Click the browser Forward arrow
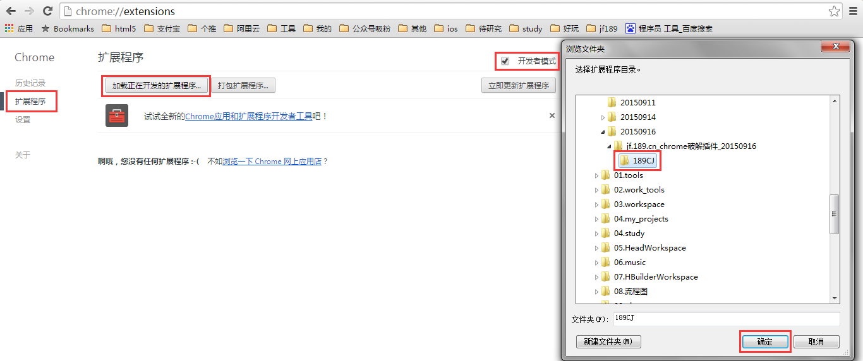Viewport: 863px width, 361px height. click(29, 11)
